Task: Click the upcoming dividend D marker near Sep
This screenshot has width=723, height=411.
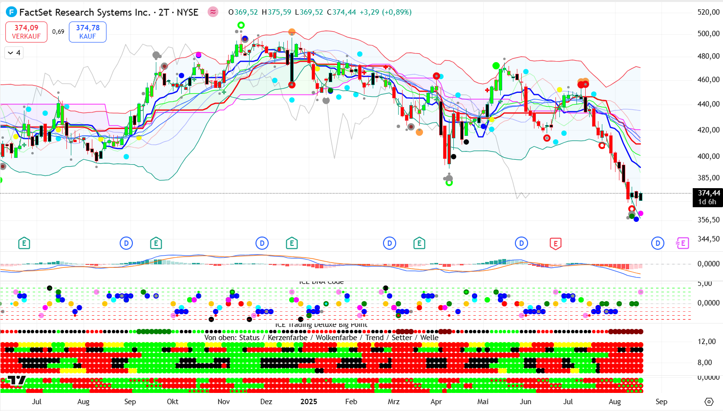Action: tap(658, 243)
